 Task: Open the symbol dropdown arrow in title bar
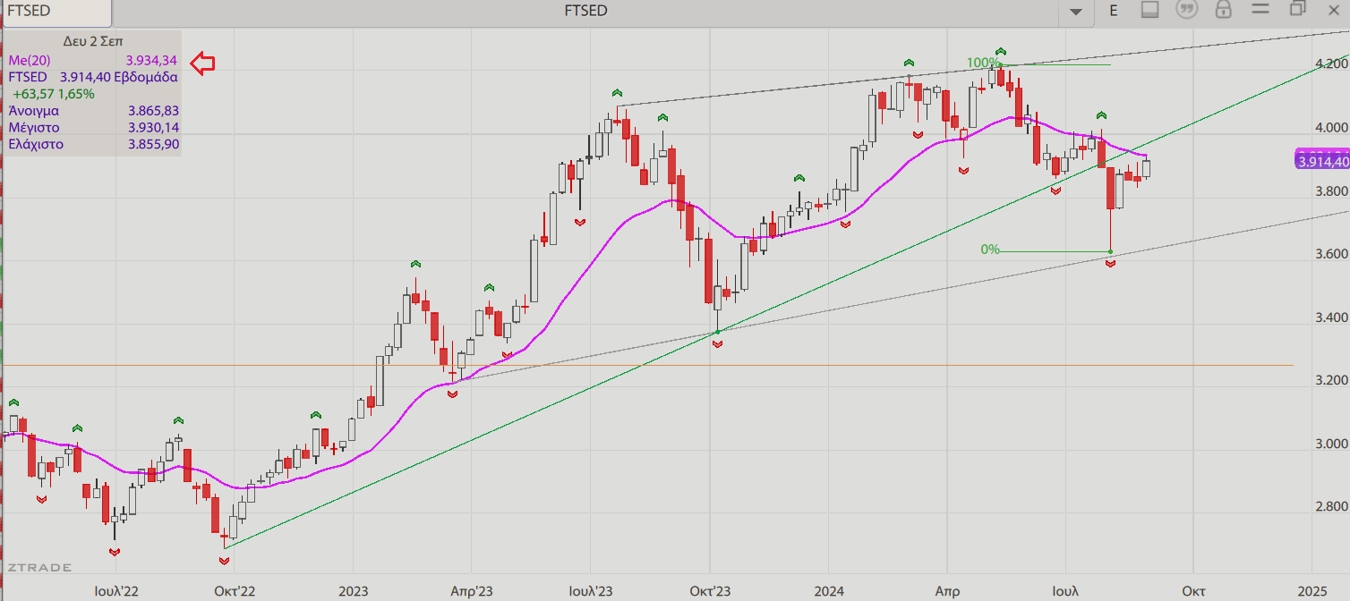pos(1076,11)
